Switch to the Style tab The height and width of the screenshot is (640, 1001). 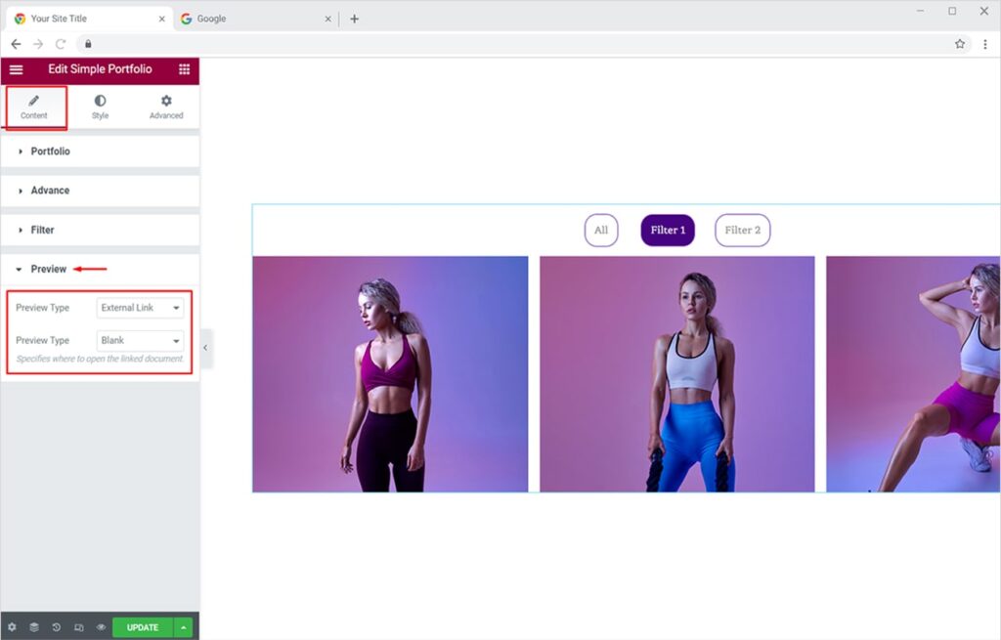click(100, 107)
